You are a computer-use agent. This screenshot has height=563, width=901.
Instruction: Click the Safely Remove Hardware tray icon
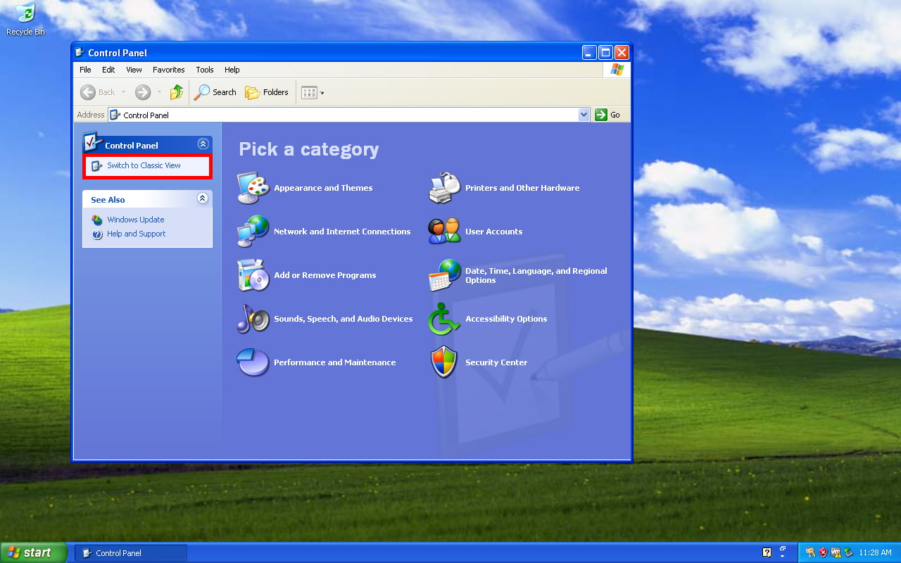click(848, 552)
